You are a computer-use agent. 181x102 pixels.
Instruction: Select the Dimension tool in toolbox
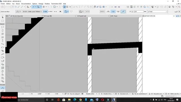coord(3,88)
